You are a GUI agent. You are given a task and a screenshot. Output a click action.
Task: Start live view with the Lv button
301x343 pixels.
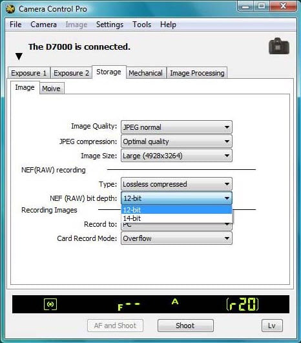[x=272, y=326]
